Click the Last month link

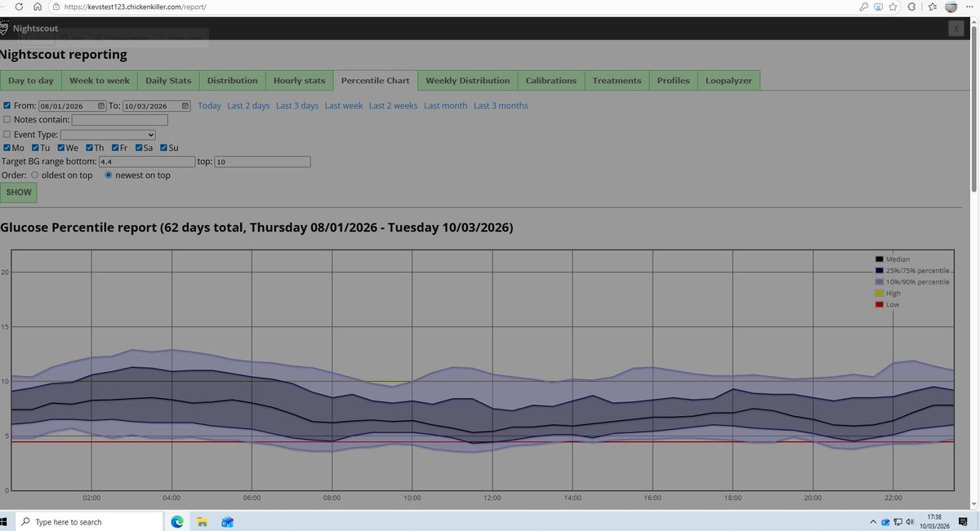(446, 106)
